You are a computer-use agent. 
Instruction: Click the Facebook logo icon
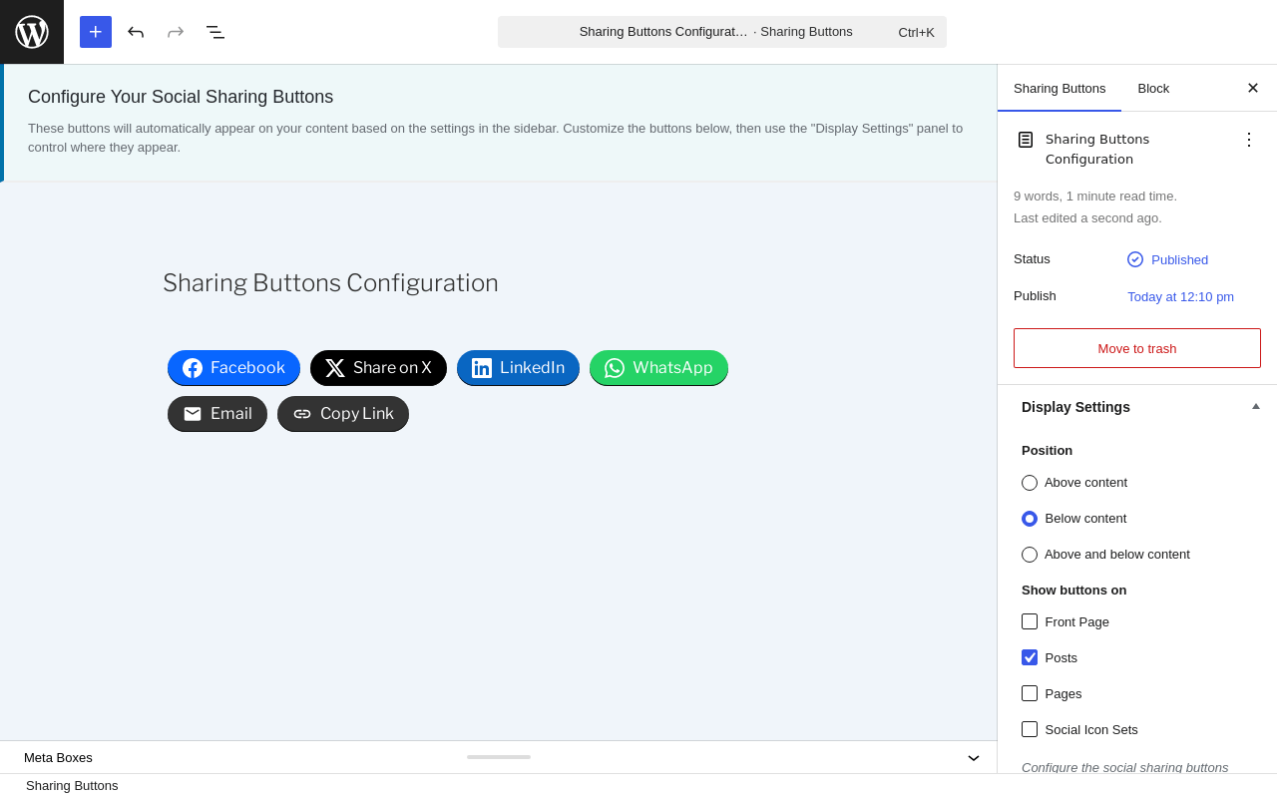[x=193, y=368]
